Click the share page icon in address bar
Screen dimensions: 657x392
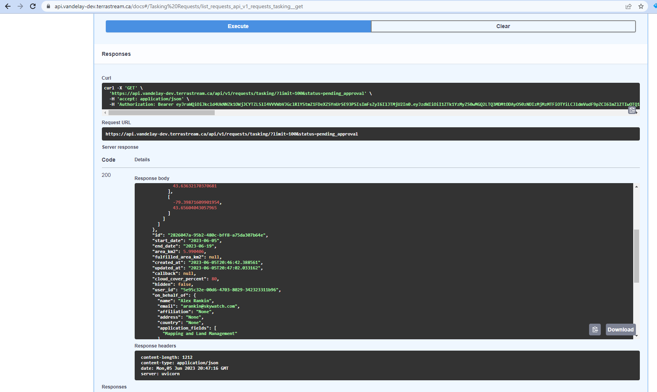(x=629, y=6)
